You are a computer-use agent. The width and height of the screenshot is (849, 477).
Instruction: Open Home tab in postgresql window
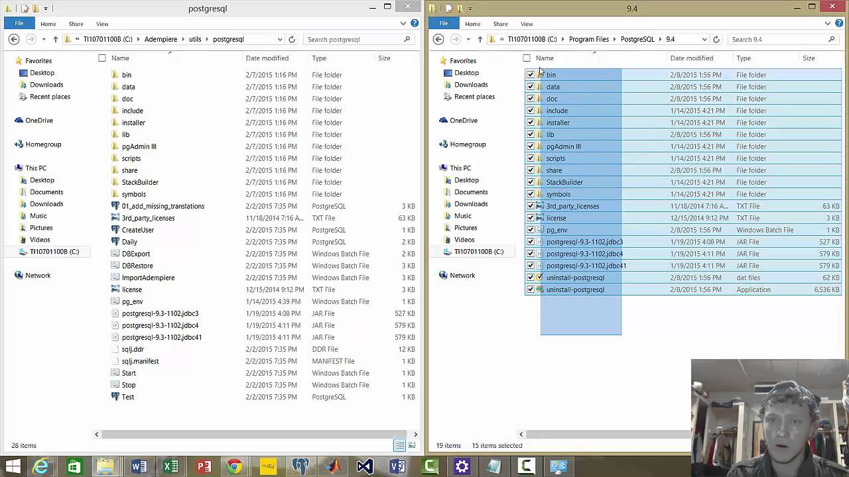pos(48,24)
